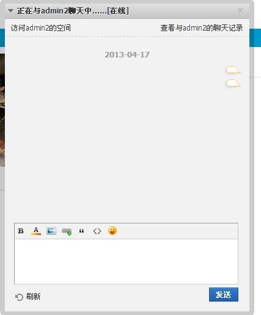Viewport: 261px width, 315px height.
Task: Insert an image into message
Action: pos(51,231)
